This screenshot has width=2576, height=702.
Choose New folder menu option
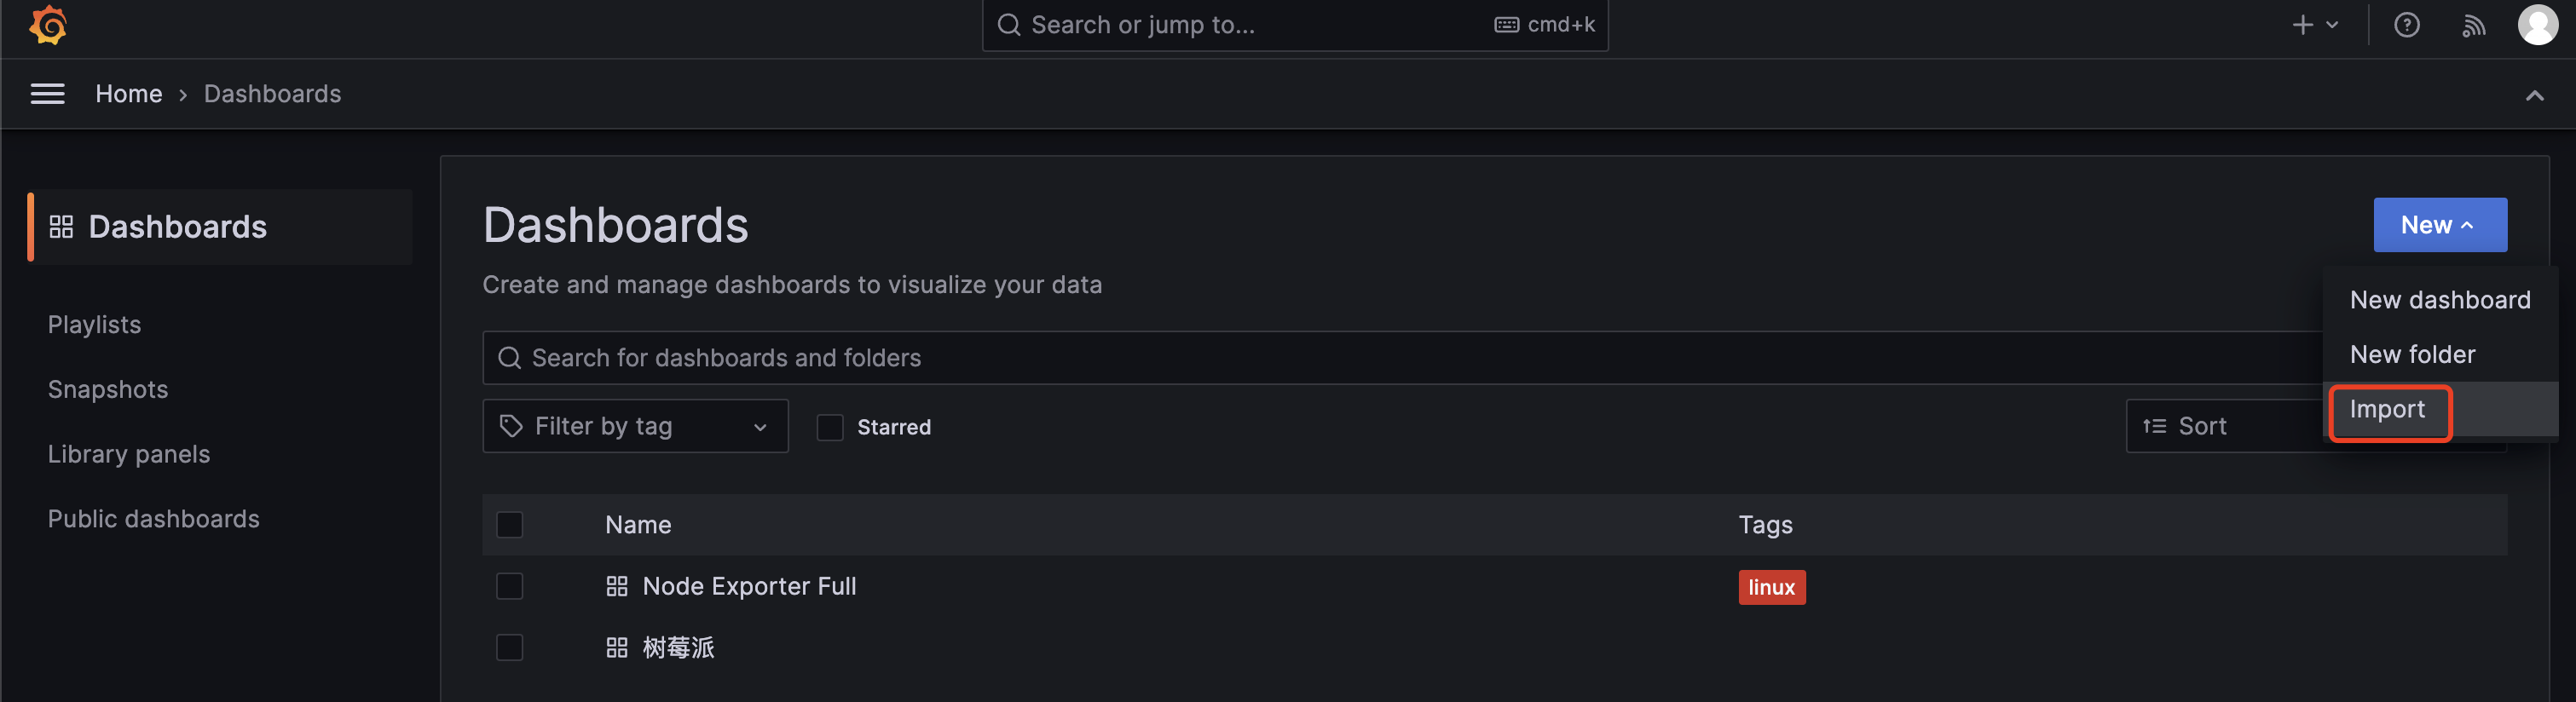2412,355
